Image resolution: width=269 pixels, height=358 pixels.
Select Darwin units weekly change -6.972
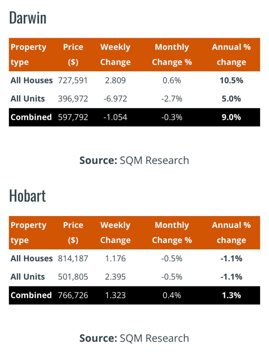115,99
